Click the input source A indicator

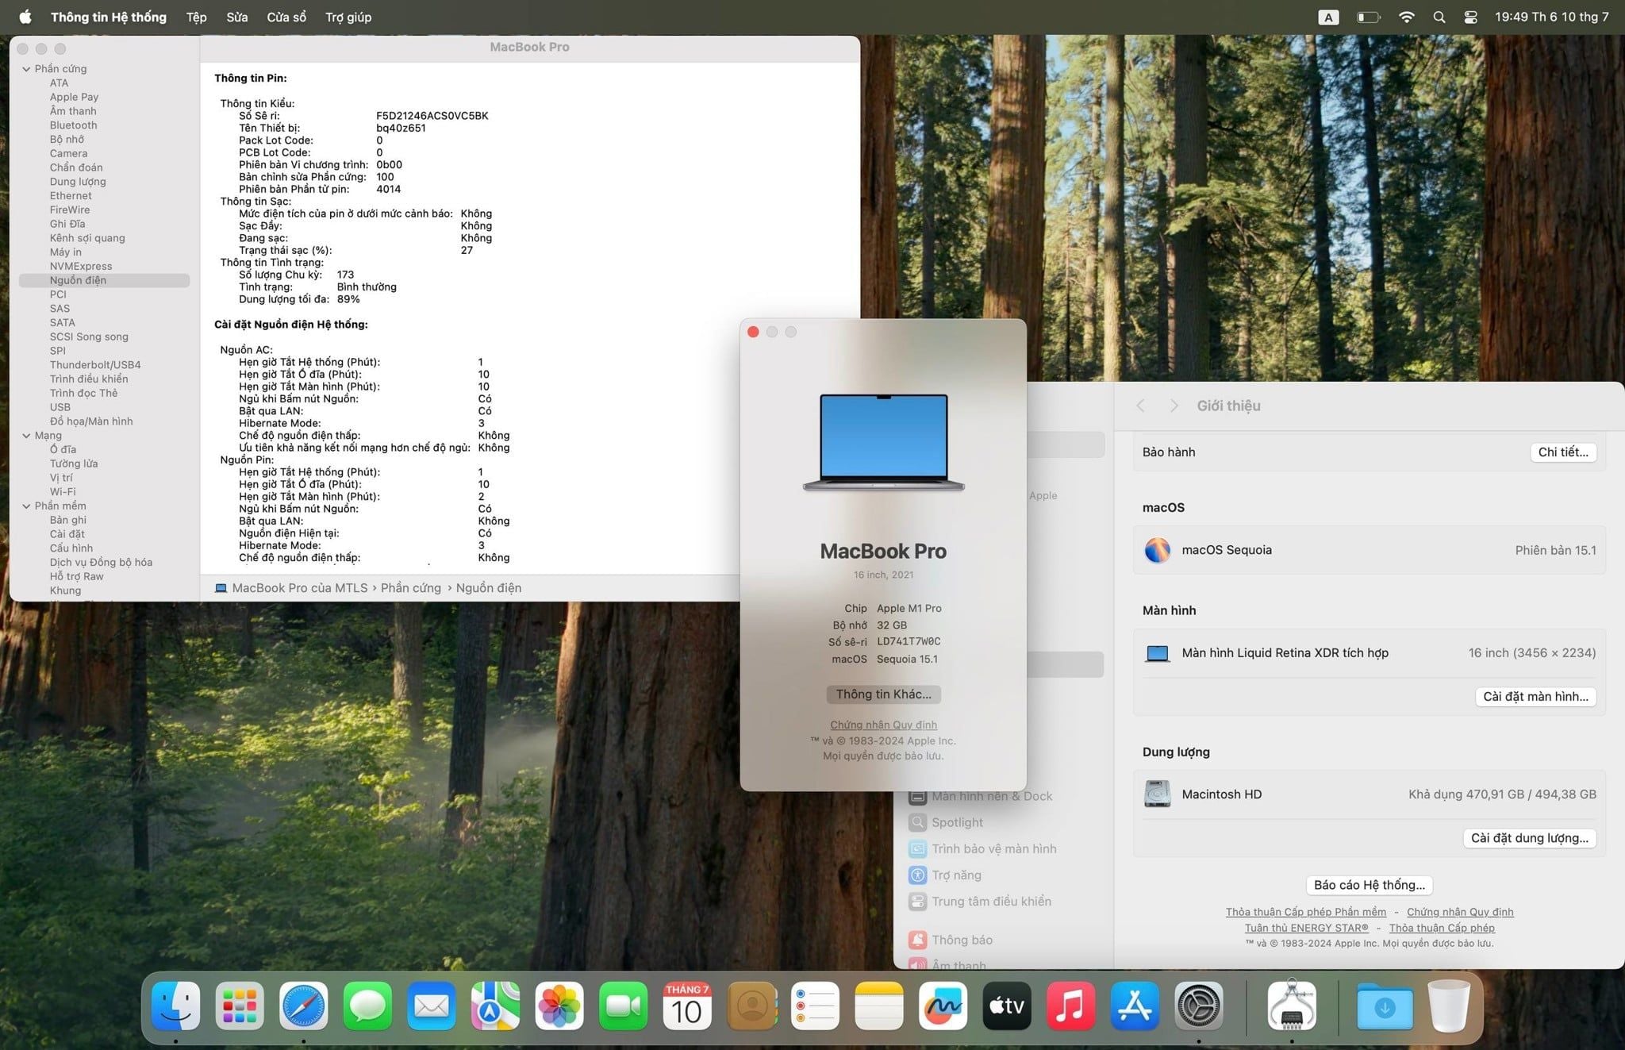[1328, 17]
